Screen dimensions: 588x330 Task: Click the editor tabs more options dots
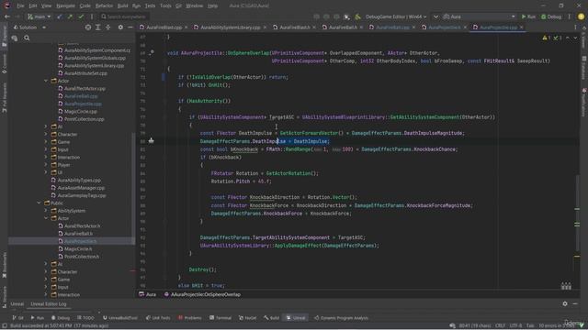tap(576, 27)
